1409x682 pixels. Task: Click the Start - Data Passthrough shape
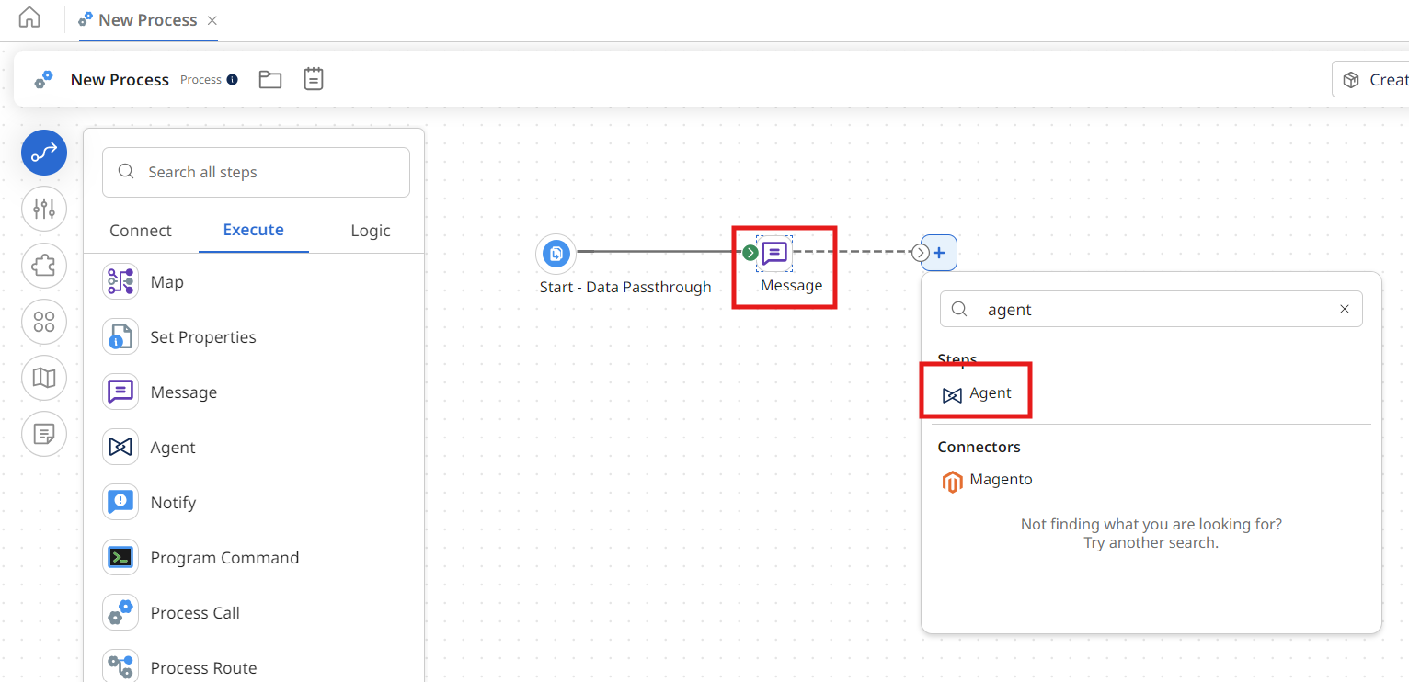tap(556, 253)
